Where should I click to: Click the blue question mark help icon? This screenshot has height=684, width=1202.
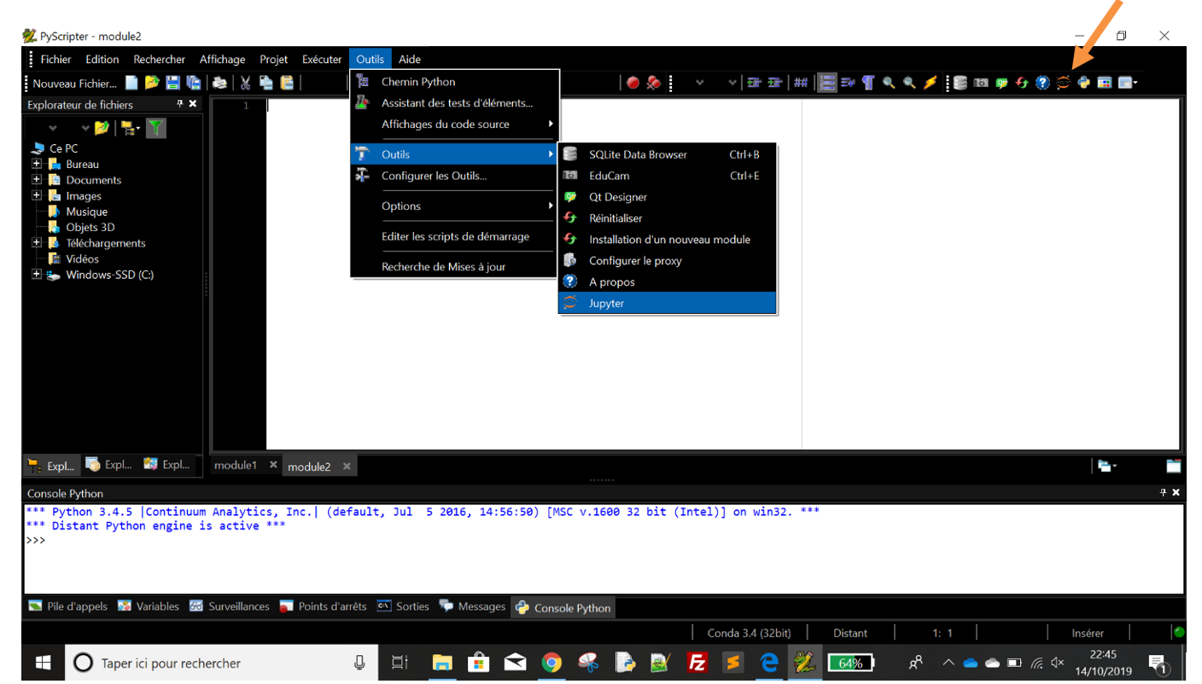pyautogui.click(x=1042, y=83)
